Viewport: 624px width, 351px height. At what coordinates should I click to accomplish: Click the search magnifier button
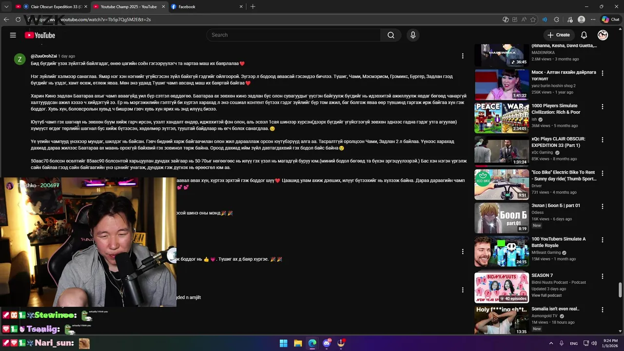(391, 35)
